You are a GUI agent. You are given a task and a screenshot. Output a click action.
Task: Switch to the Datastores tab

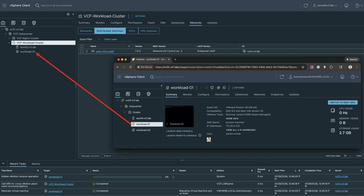pyautogui.click(x=178, y=23)
